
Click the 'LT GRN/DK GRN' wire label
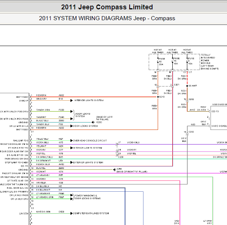(x=45, y=197)
